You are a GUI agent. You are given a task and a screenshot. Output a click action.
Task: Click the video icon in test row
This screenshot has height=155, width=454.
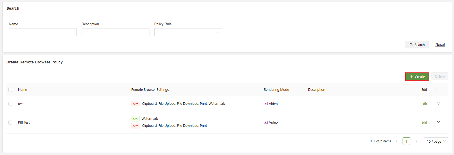266,104
